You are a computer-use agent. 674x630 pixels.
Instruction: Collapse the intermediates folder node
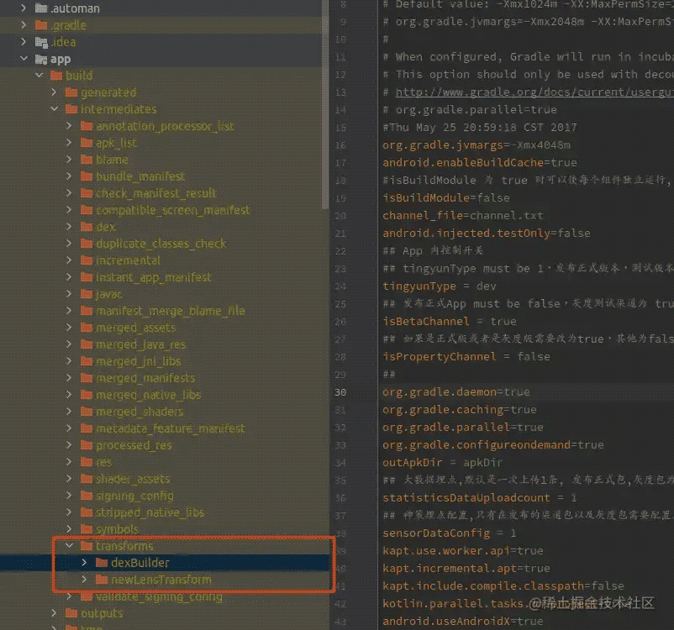pos(54,109)
